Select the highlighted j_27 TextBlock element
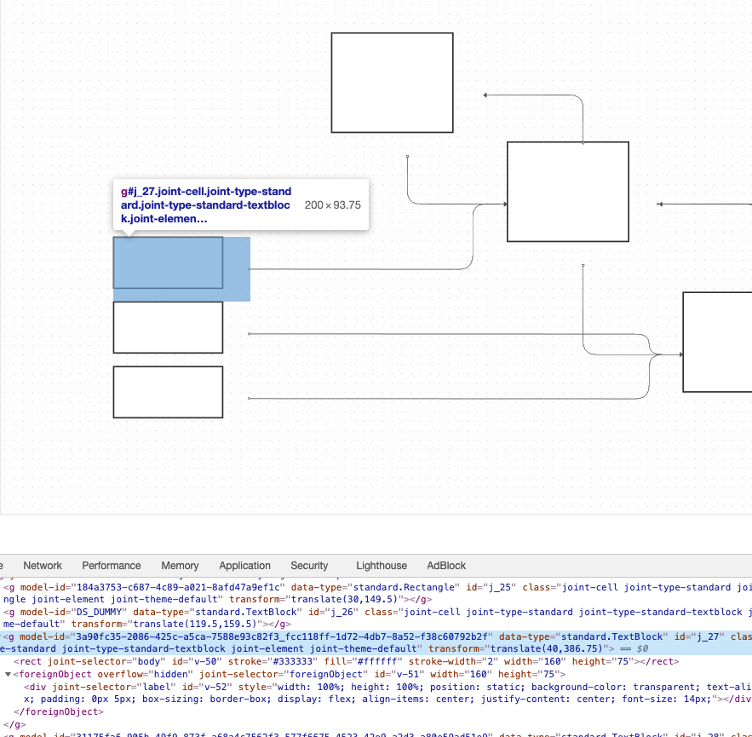 point(170,636)
